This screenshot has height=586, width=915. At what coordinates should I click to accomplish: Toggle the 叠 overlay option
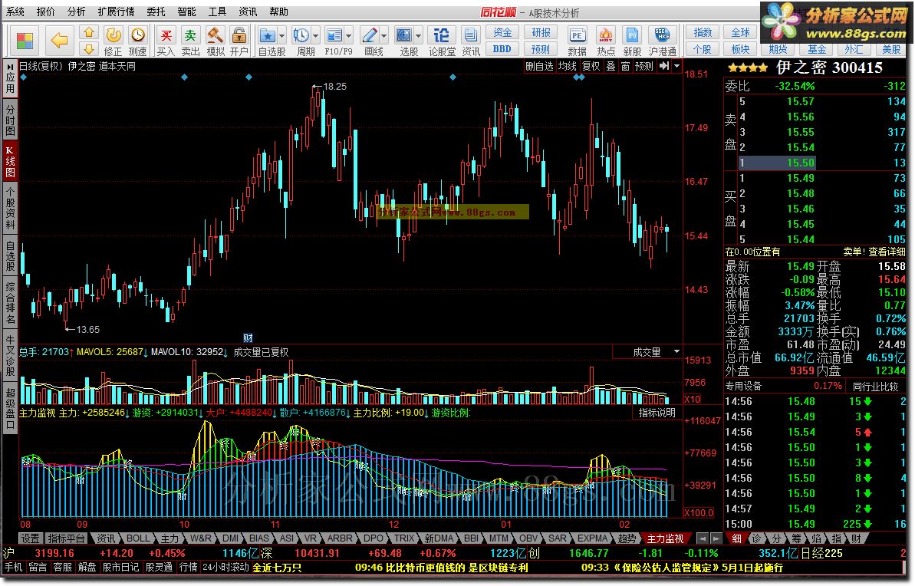[x=611, y=66]
